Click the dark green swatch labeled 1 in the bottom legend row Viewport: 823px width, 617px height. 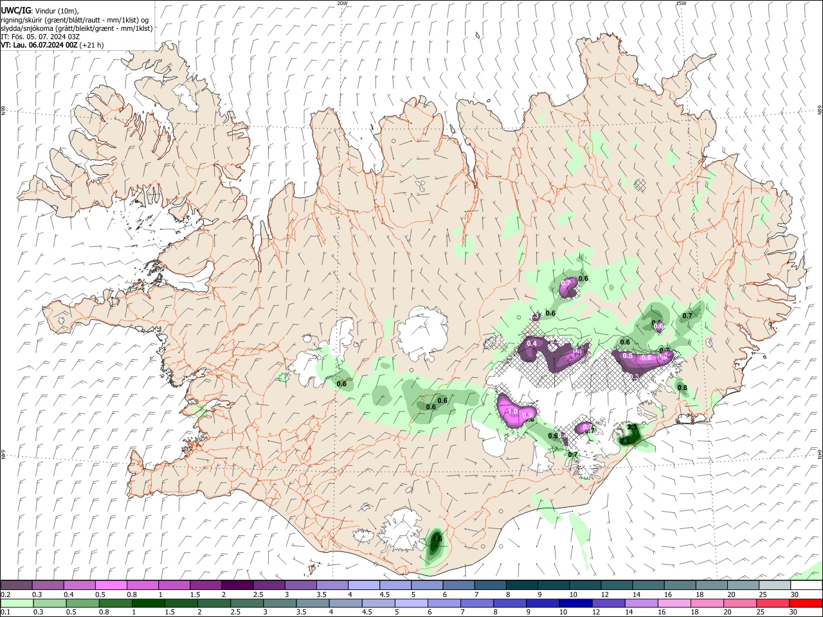pyautogui.click(x=149, y=604)
